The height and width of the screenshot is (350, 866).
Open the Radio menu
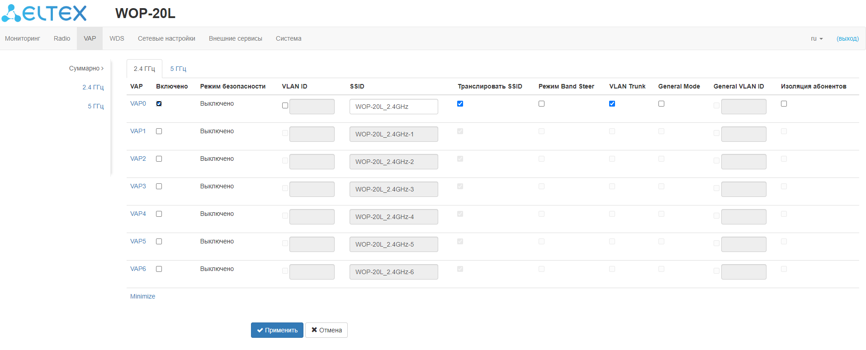[x=62, y=39]
